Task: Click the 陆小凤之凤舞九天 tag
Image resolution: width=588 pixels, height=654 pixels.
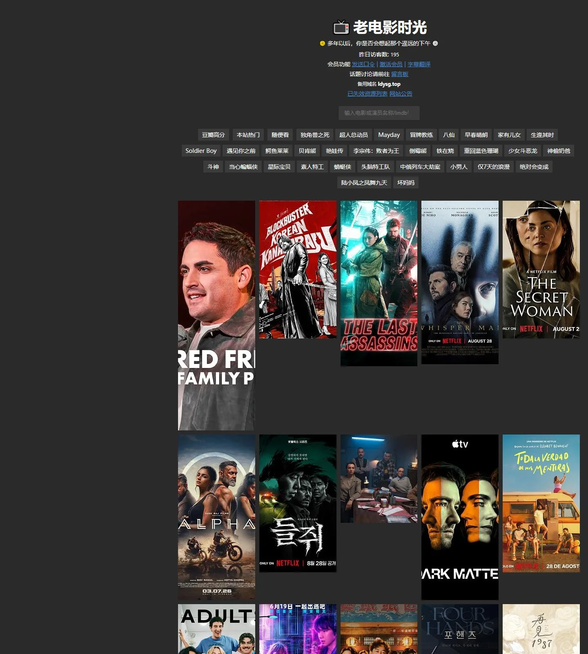Action: click(364, 183)
